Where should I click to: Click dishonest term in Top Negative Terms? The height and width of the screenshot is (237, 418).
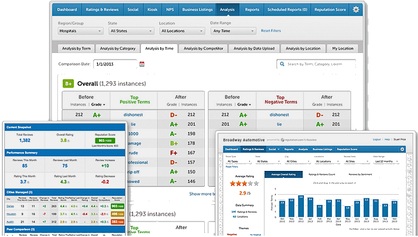[279, 115]
